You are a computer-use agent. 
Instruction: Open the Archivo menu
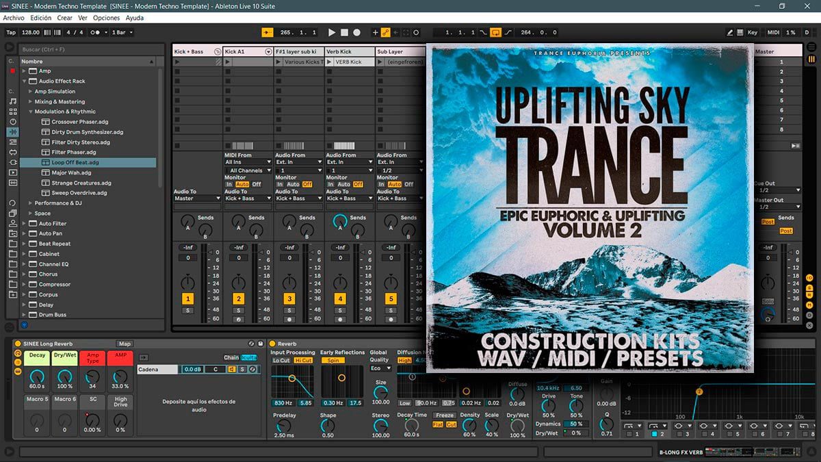click(14, 18)
